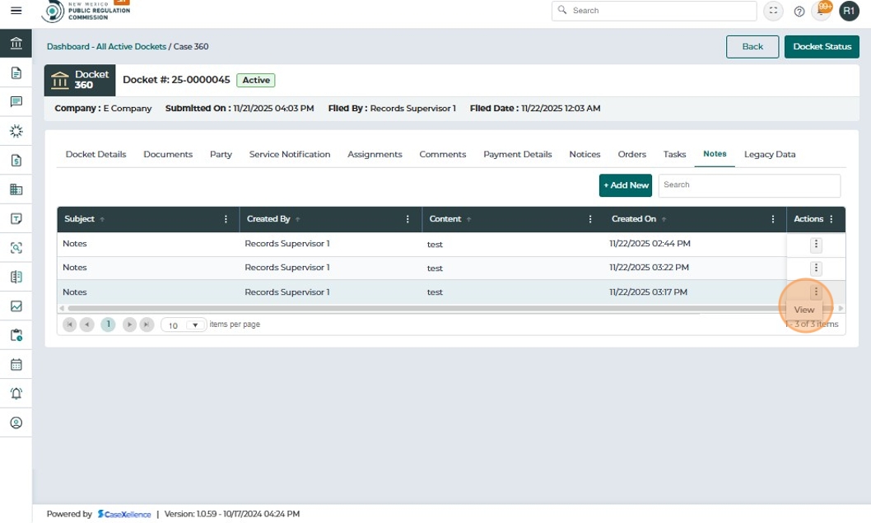Click the R1 user avatar
871x523 pixels.
click(849, 11)
